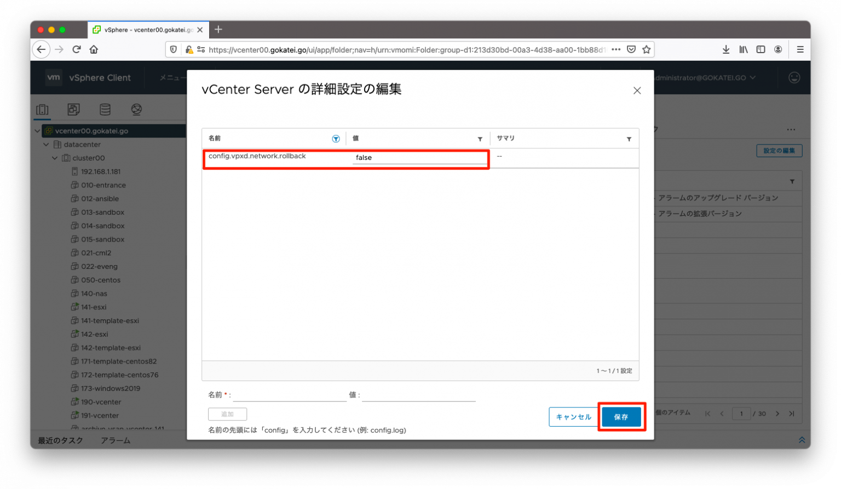Click the site connection lock icon
This screenshot has width=841, height=489.
coord(189,49)
